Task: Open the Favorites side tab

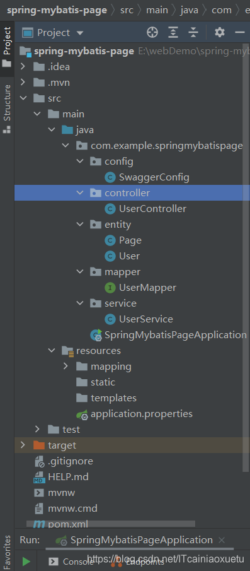Action: [x=7, y=551]
